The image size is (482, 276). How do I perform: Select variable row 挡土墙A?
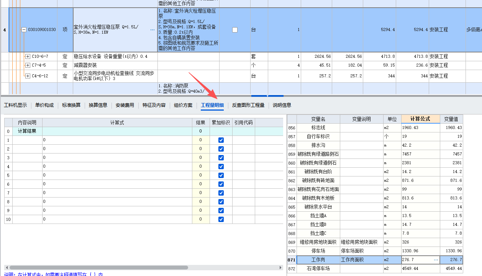[375, 216]
